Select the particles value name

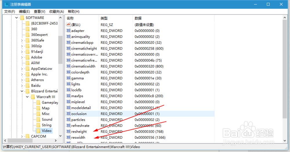[78, 120]
